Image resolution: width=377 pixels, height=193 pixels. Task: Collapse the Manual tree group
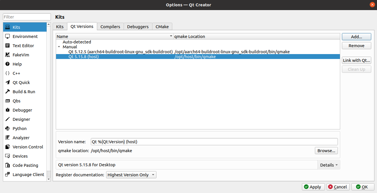click(x=59, y=47)
